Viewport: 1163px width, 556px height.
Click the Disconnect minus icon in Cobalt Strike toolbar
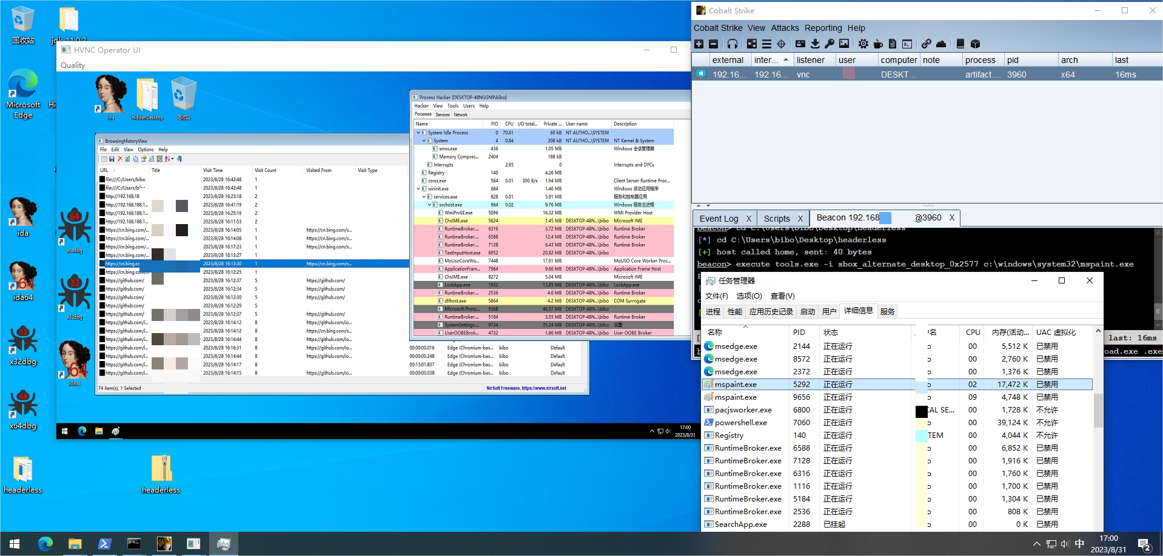713,44
